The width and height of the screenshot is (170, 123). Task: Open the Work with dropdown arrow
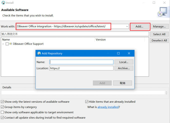127,26
